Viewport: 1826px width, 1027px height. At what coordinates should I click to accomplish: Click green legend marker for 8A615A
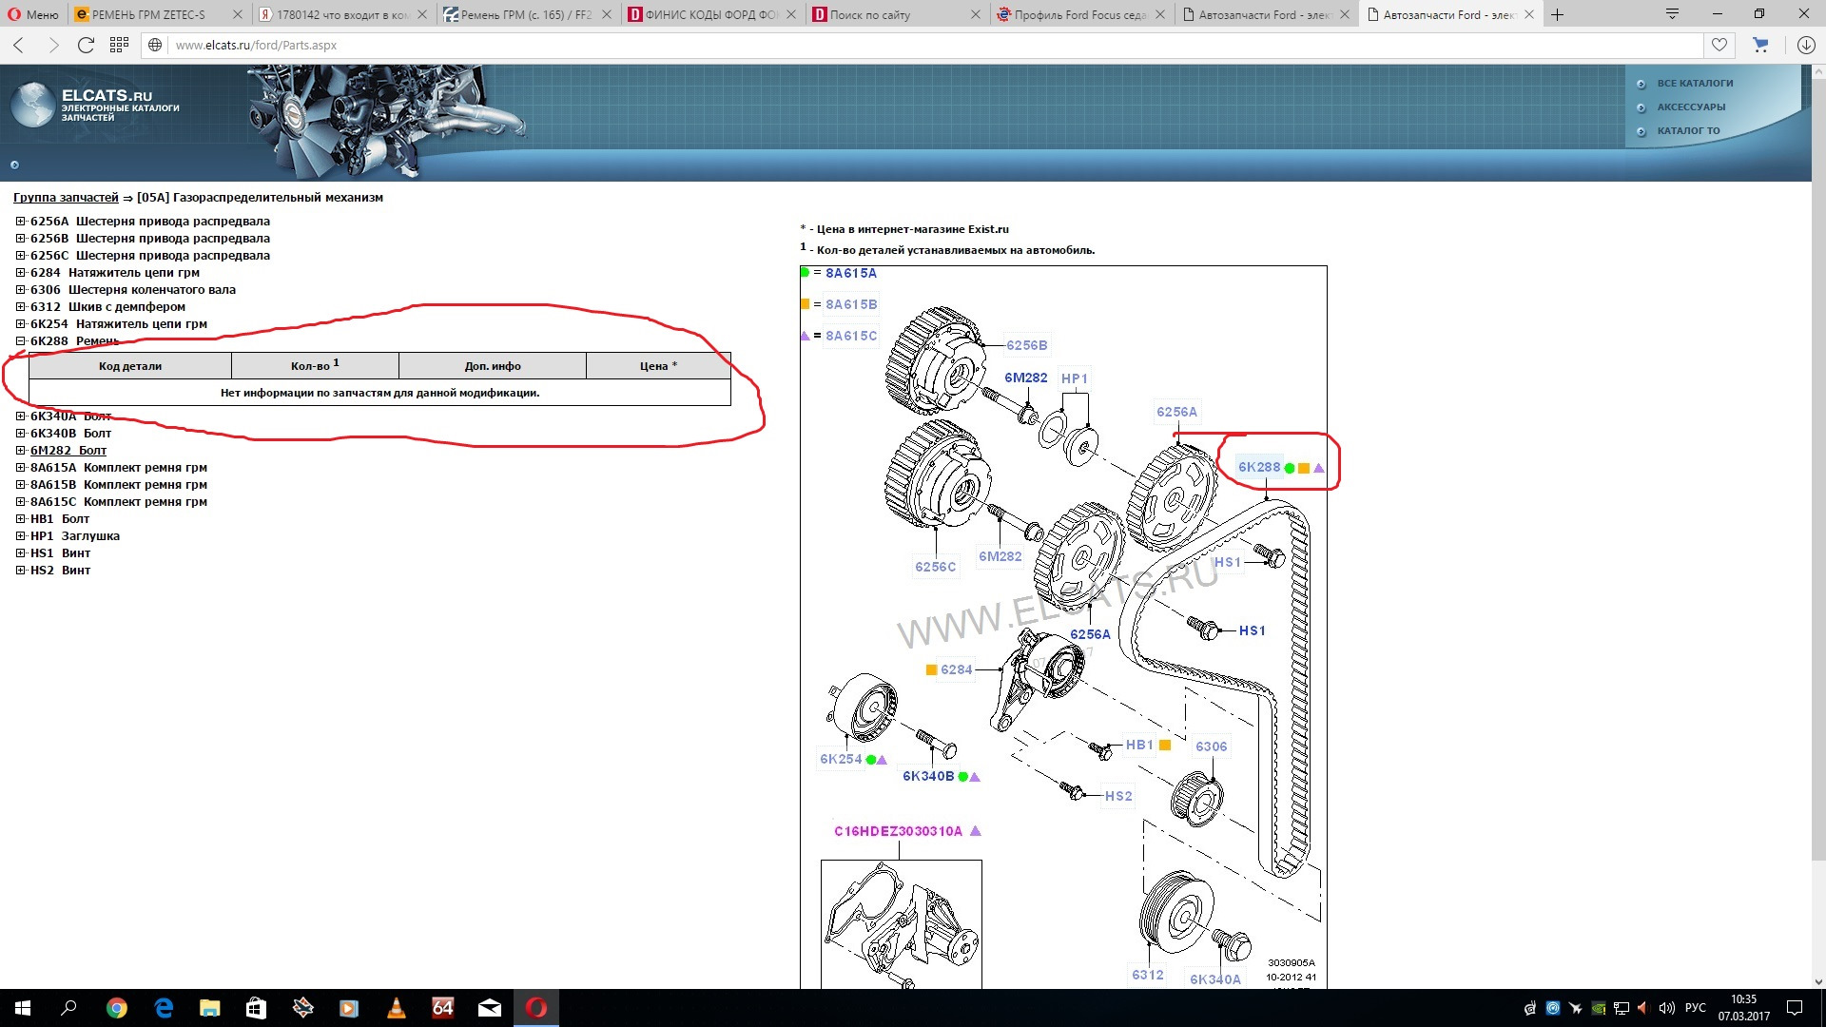(805, 273)
